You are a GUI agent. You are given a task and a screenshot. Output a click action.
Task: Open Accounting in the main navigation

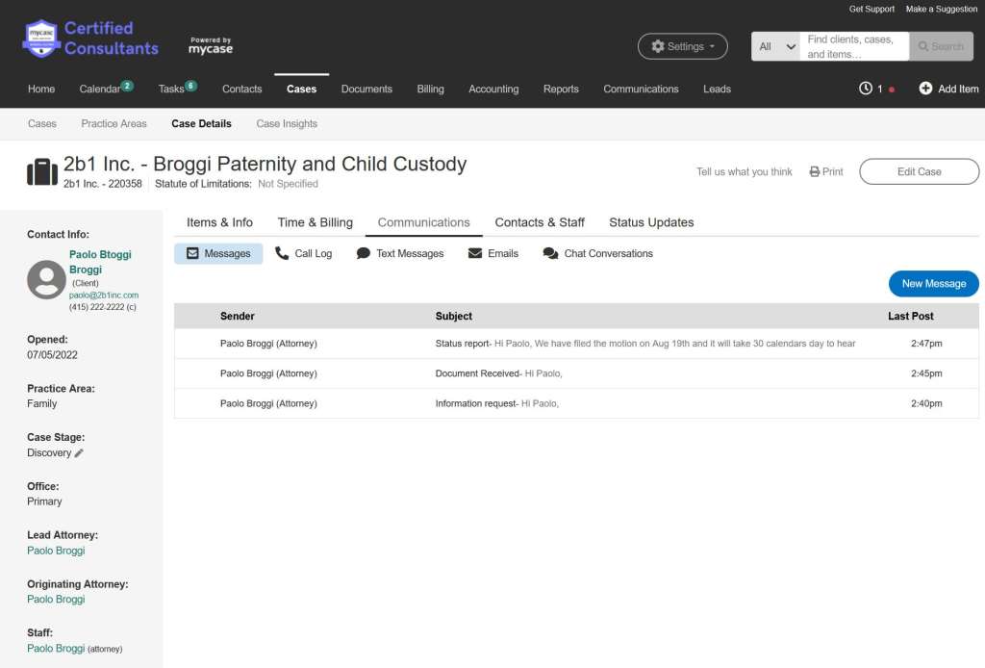pyautogui.click(x=493, y=90)
